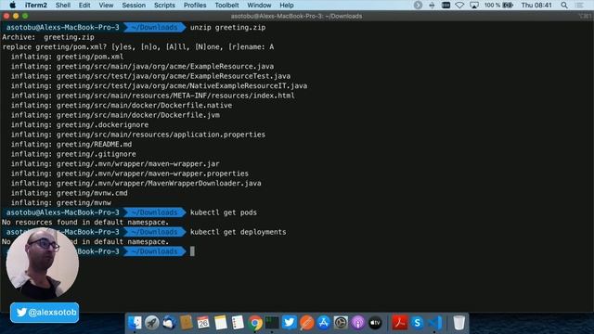Open the Toolbelt menu
This screenshot has width=594, height=334.
(226, 6)
